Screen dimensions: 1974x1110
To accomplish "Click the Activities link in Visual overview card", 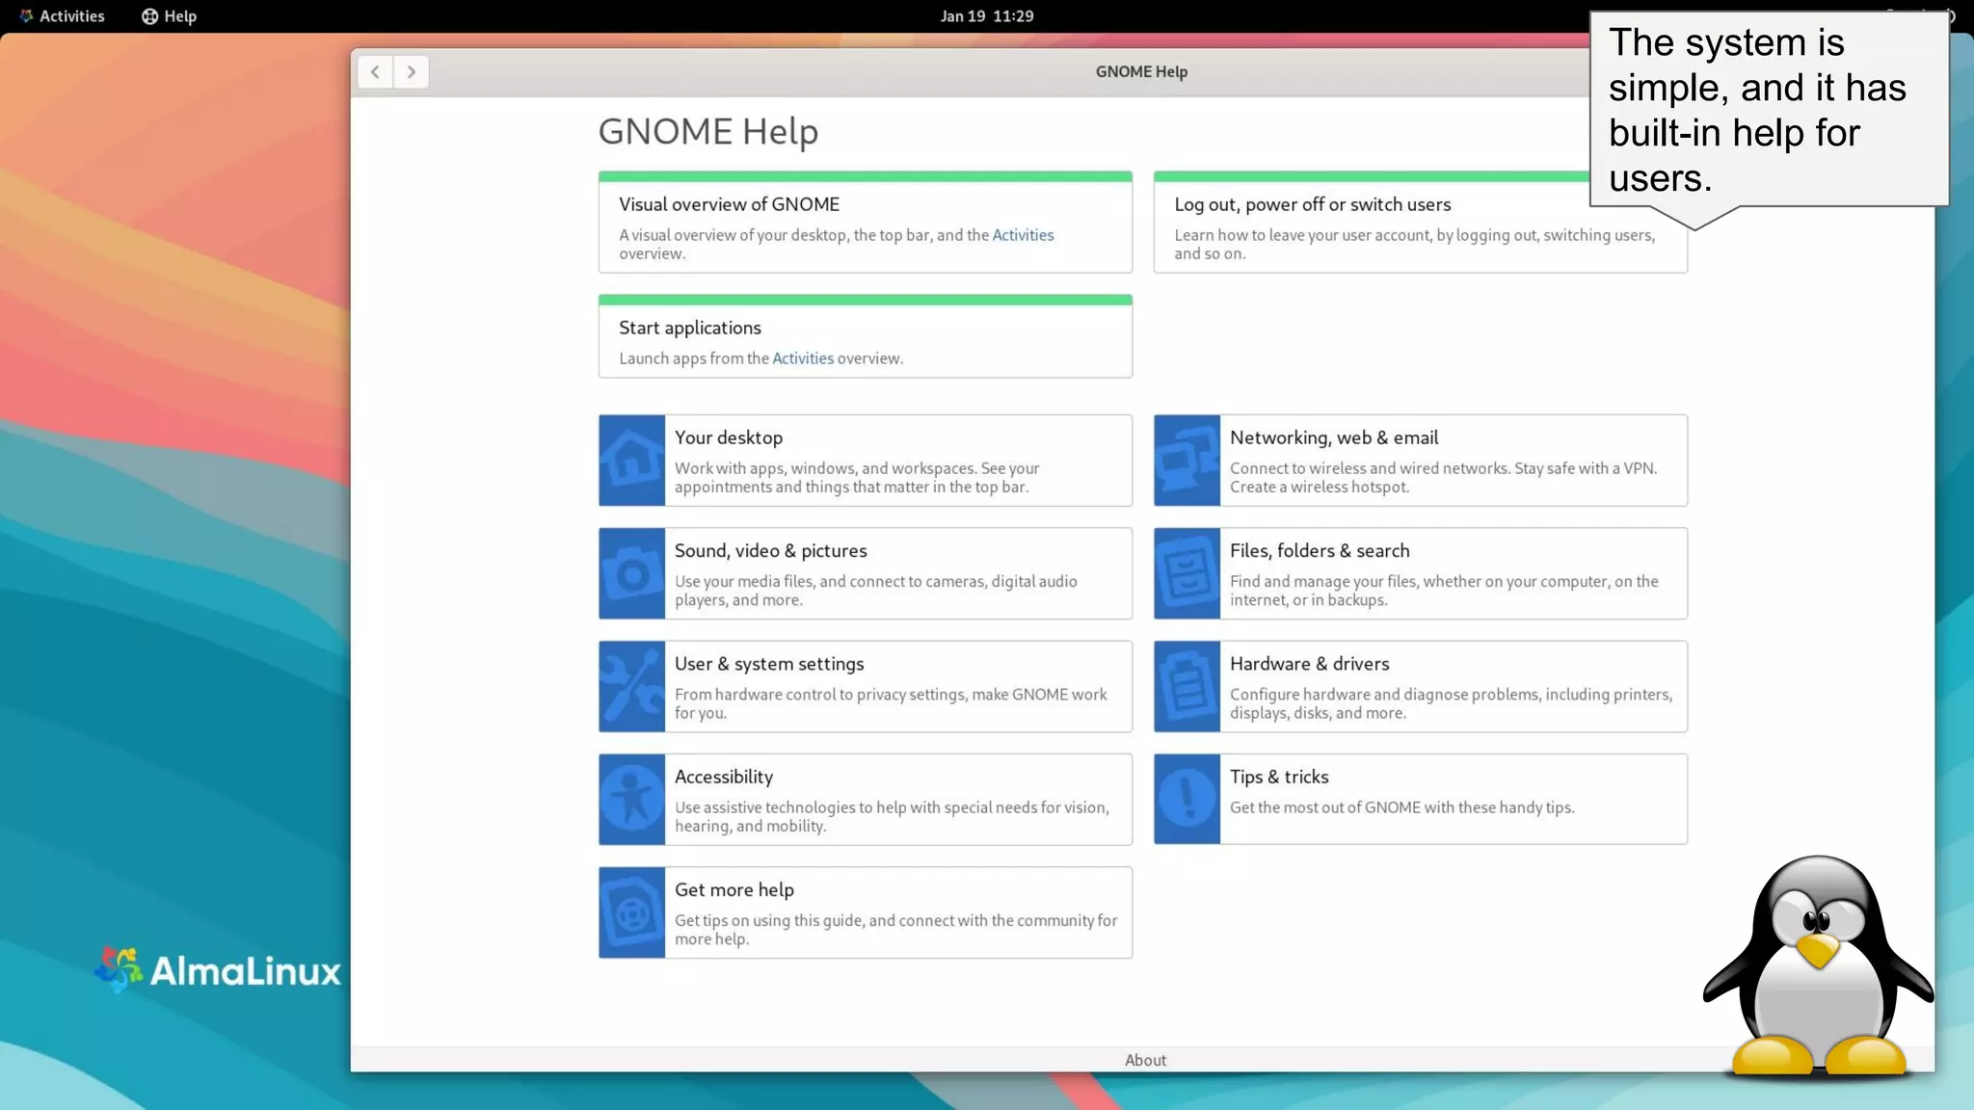I will [1023, 235].
